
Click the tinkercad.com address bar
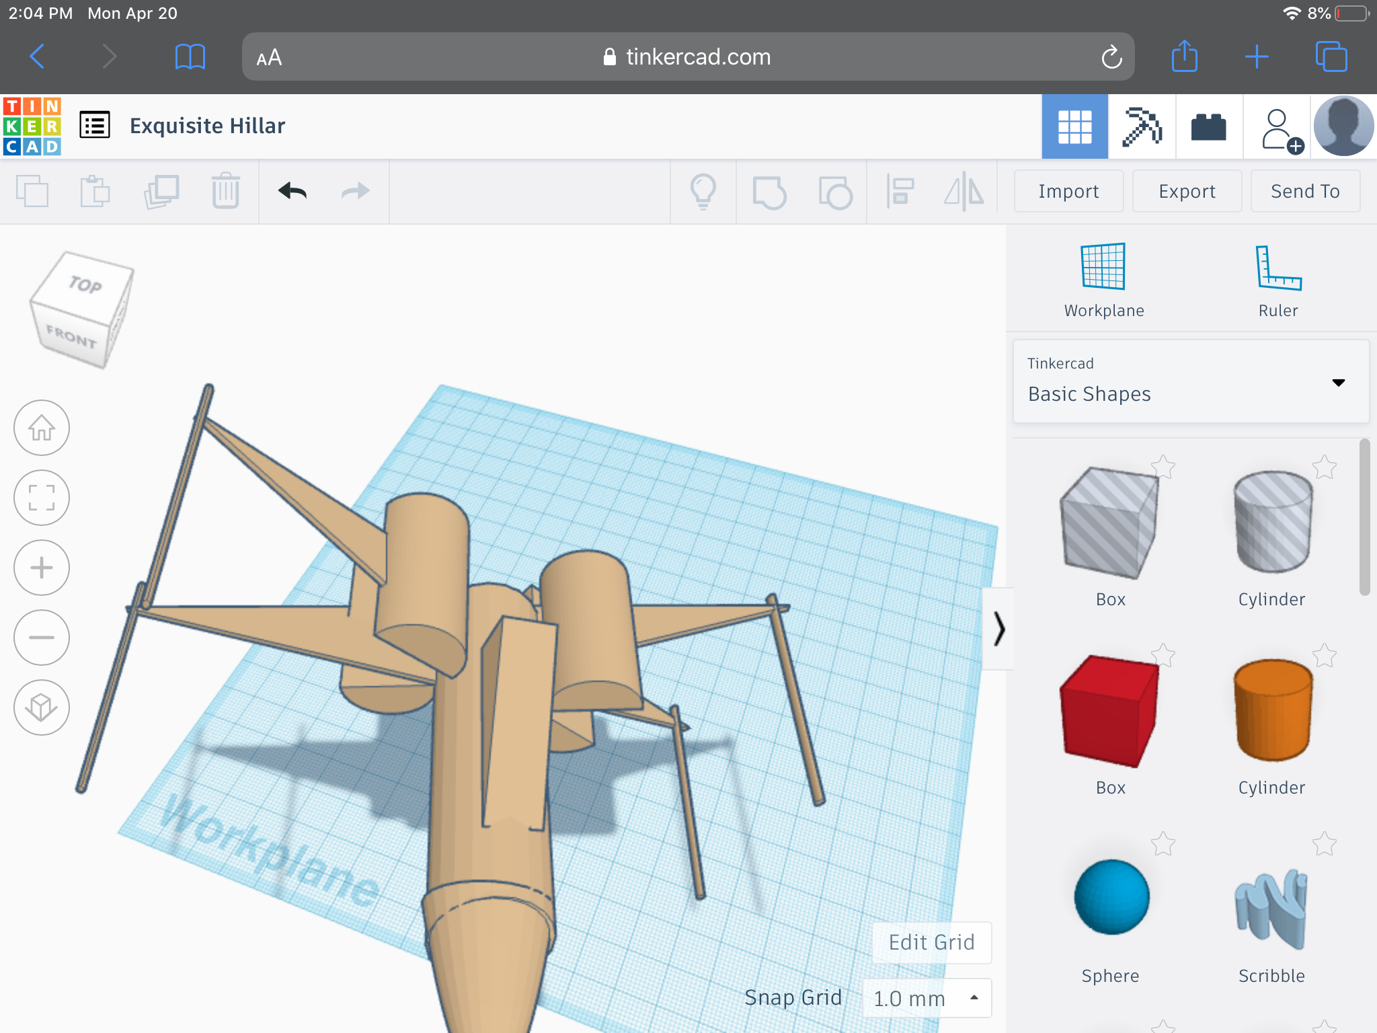(688, 56)
